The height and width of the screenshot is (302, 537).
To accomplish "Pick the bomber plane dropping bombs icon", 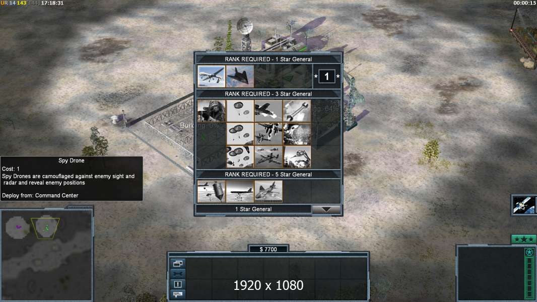I will coord(240,192).
